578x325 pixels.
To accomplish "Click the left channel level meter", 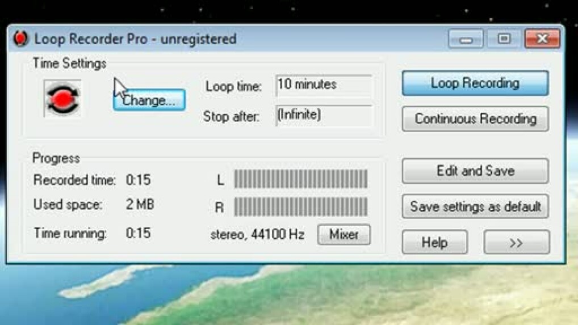I will point(301,179).
